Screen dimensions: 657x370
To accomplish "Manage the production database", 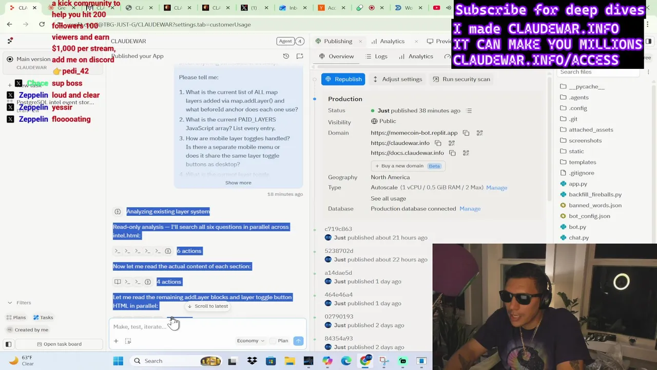I will click(470, 209).
